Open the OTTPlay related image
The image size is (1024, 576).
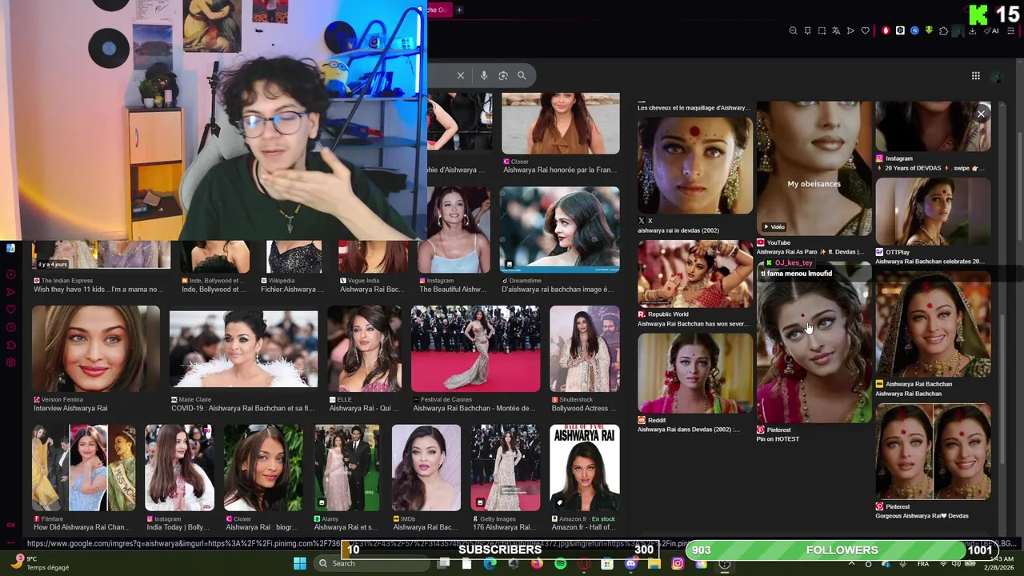point(933,211)
